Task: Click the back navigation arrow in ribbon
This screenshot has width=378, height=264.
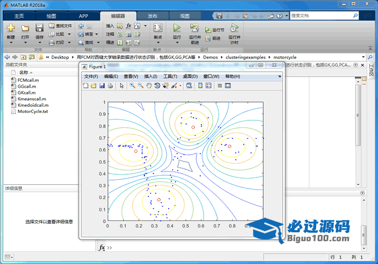Action: pos(81,26)
